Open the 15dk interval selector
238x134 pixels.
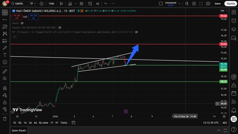51,3
